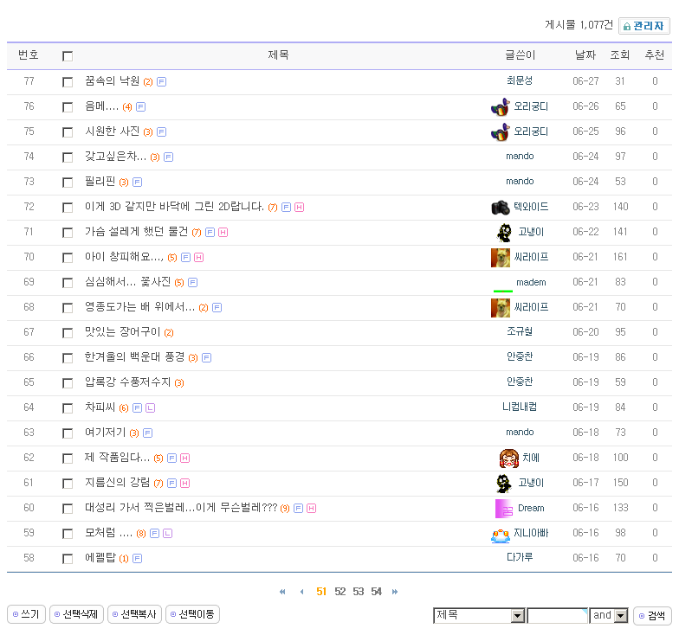Open post 대성리 가서 찍은벌레
This screenshot has width=679, height=635.
(181, 507)
